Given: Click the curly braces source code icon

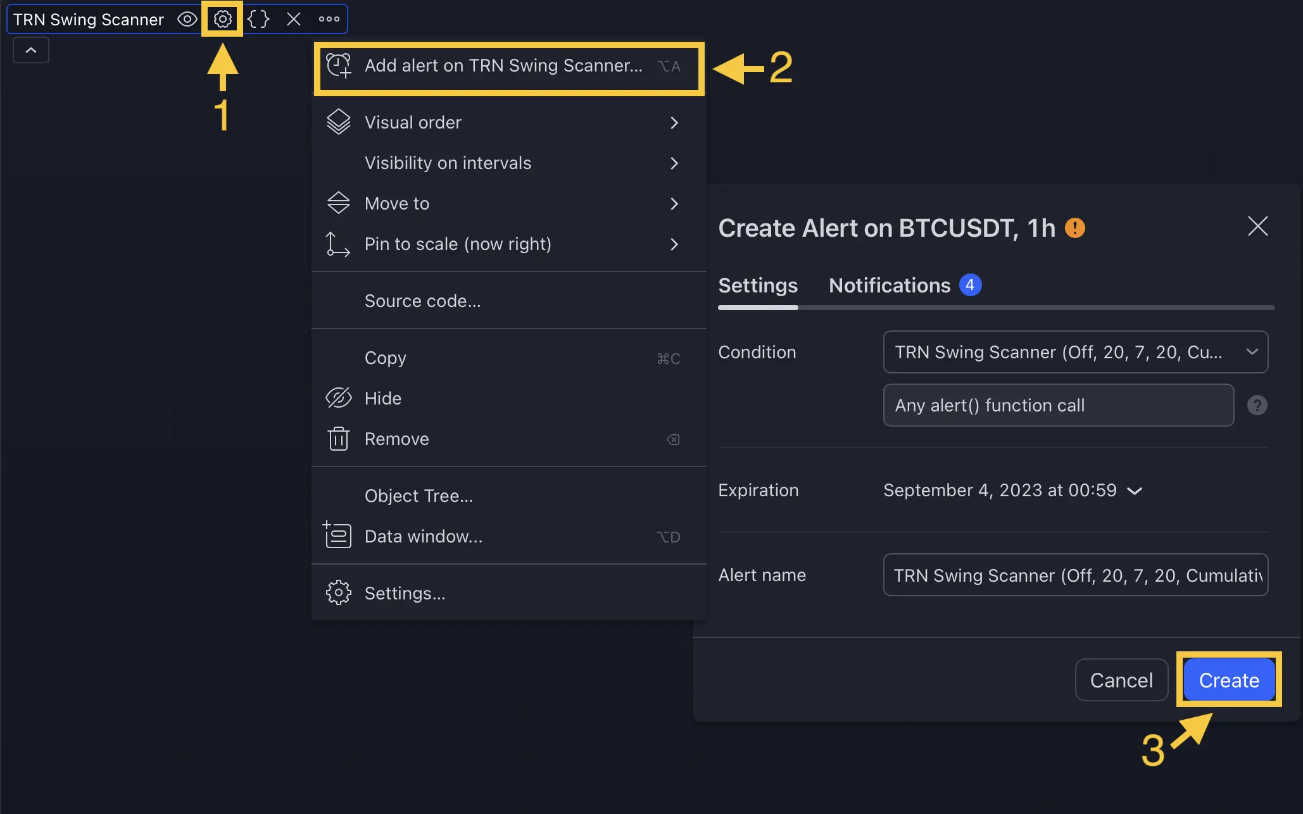Looking at the screenshot, I should tap(258, 19).
